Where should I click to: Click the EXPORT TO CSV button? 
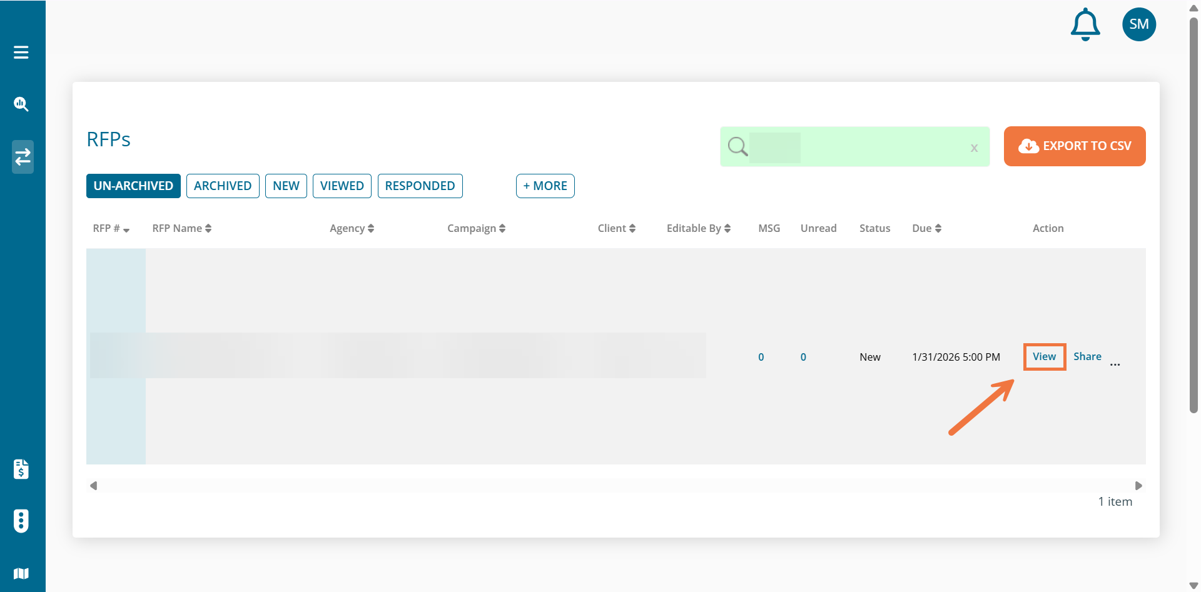pyautogui.click(x=1074, y=146)
